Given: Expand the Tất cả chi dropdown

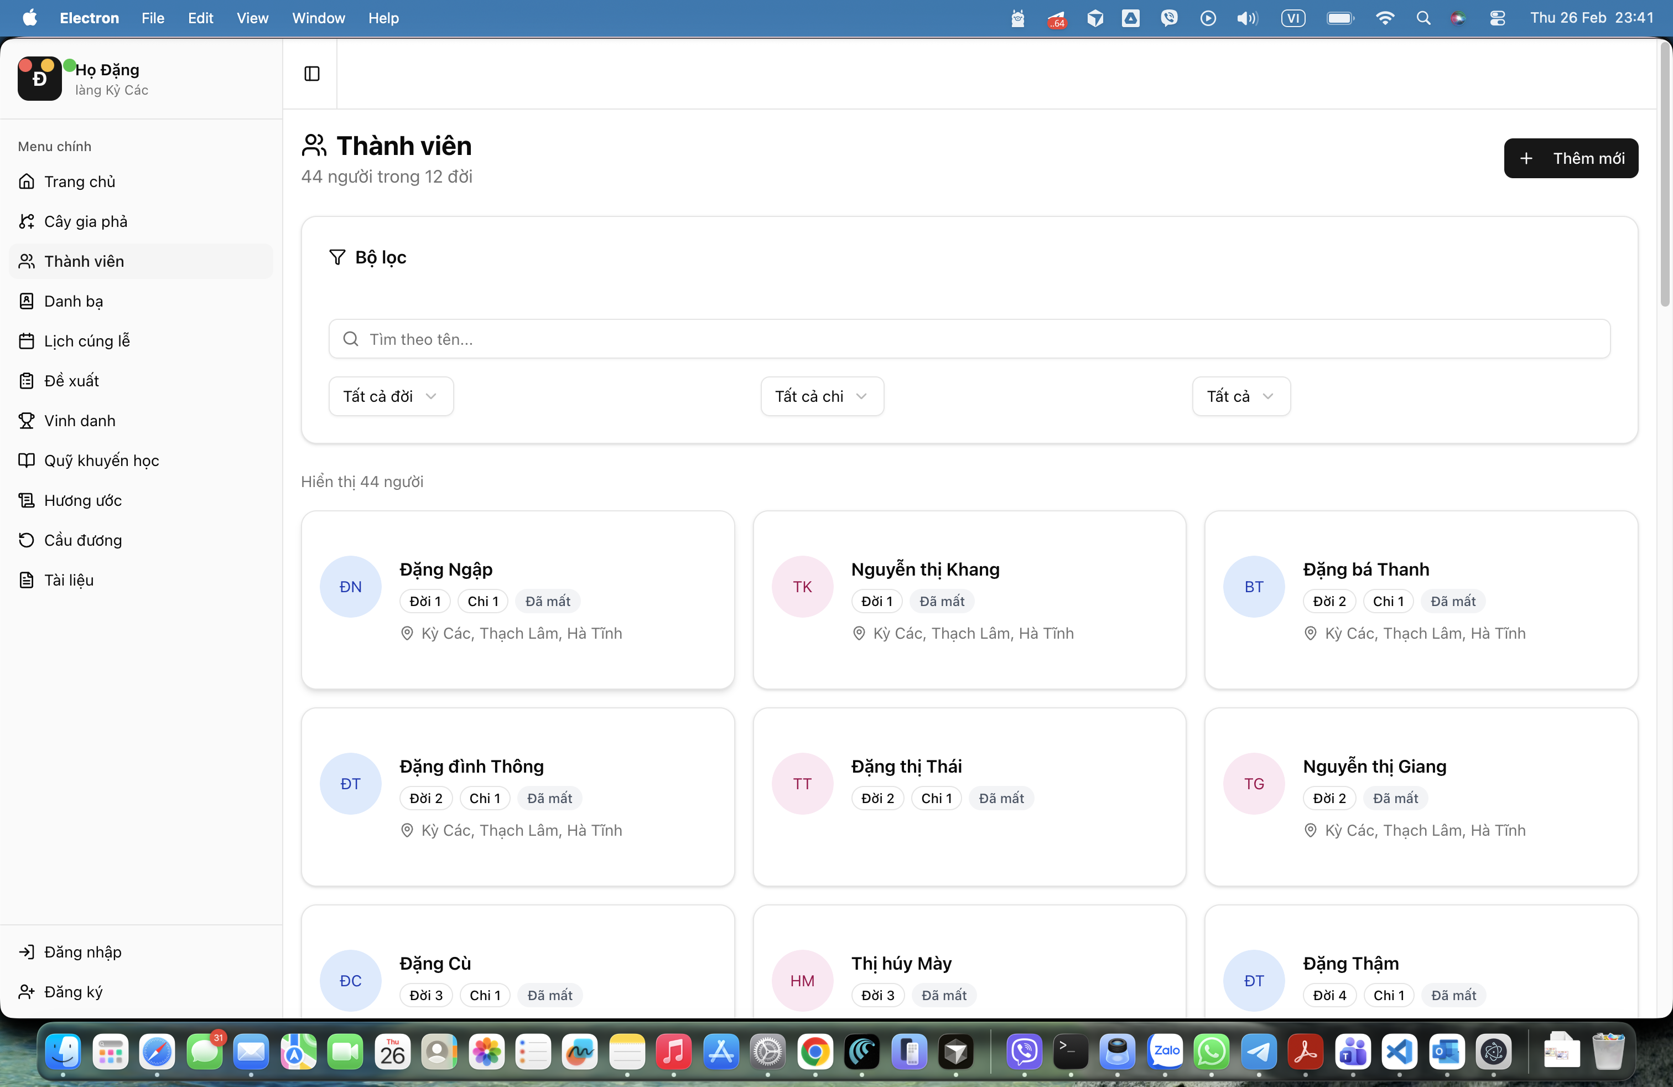Looking at the screenshot, I should [821, 396].
